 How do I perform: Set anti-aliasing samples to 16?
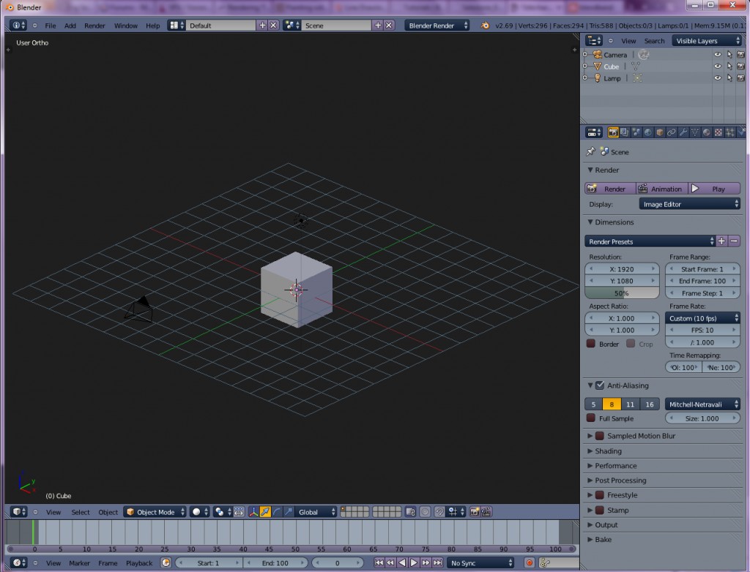point(648,404)
